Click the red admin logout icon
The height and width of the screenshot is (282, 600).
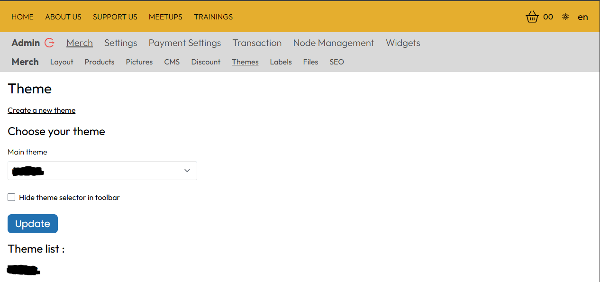pyautogui.click(x=49, y=43)
